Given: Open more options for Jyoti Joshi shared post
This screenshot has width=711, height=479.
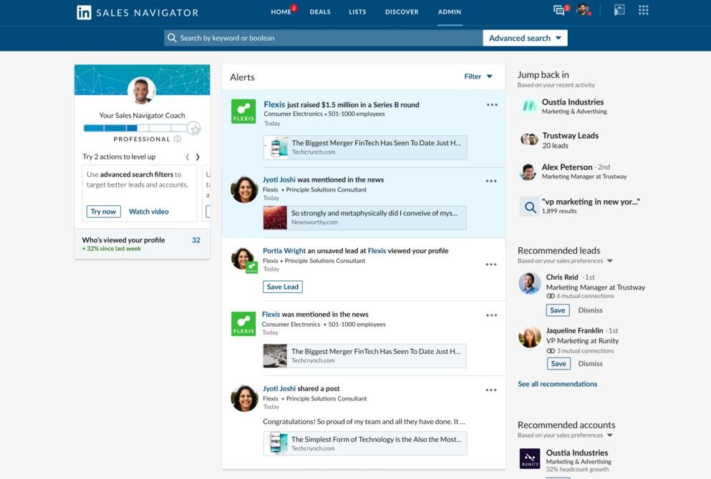Looking at the screenshot, I should pos(491,390).
